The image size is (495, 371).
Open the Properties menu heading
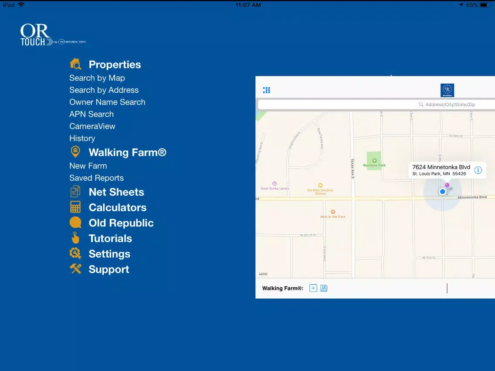coord(115,64)
